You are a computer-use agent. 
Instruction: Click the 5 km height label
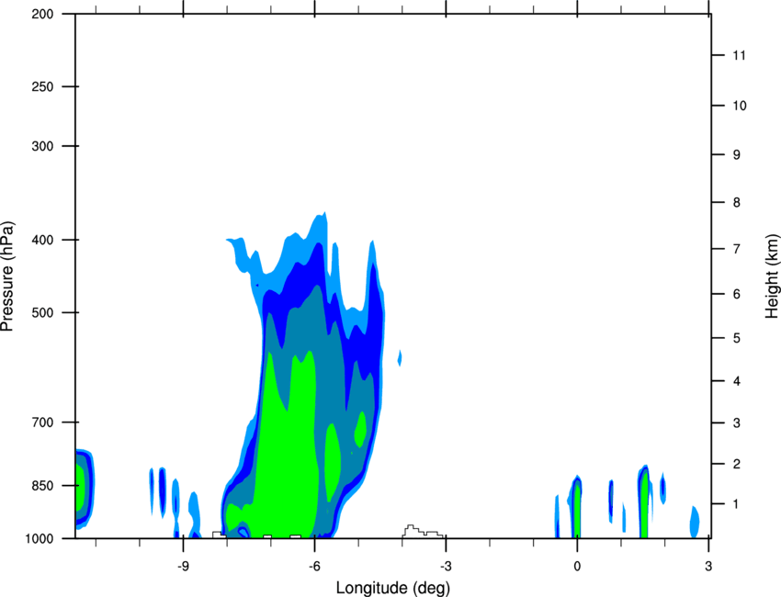coord(736,338)
